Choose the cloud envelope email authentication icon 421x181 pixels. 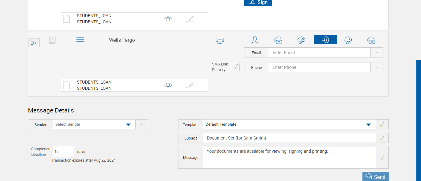pyautogui.click(x=278, y=40)
